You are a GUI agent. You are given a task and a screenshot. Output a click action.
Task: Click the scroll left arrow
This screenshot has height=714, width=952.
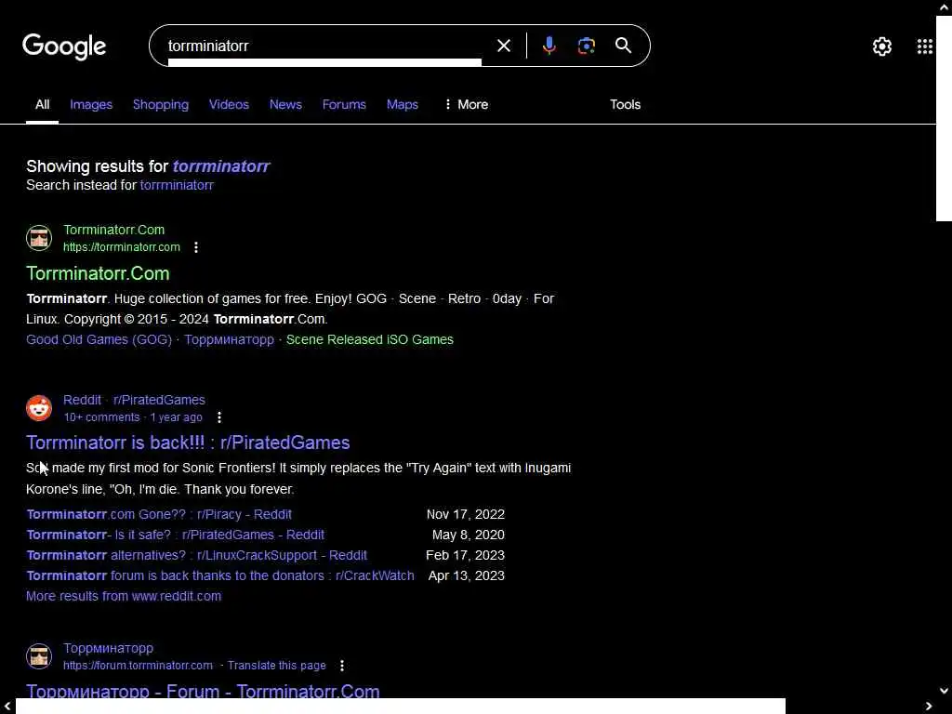coord(7,707)
